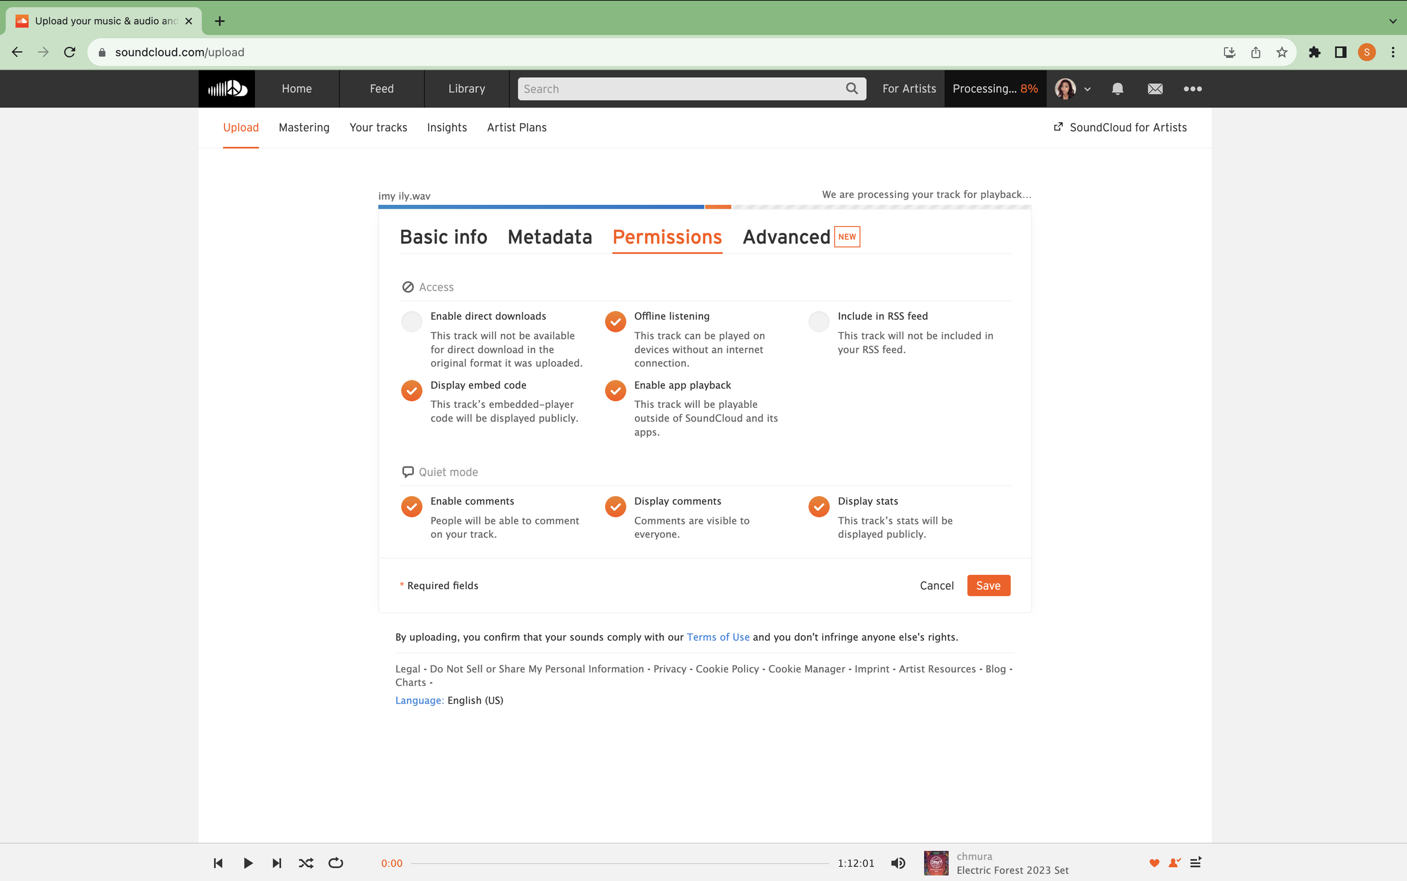Open the next-up queue icon
Viewport: 1407px width, 881px height.
(1195, 863)
